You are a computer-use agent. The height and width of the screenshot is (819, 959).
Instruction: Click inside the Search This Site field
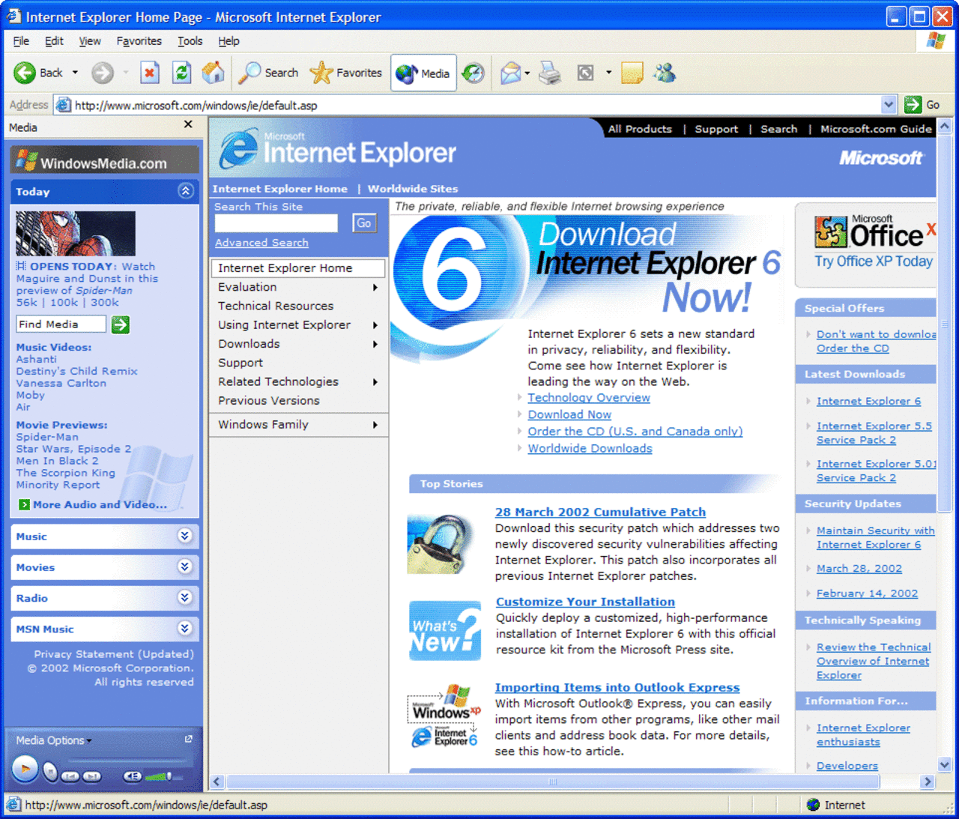click(x=276, y=223)
